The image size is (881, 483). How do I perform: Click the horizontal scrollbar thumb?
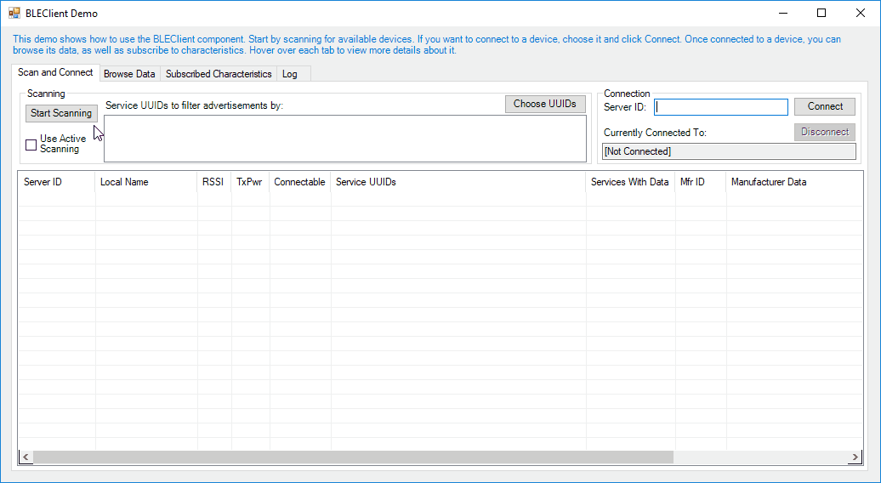point(353,457)
